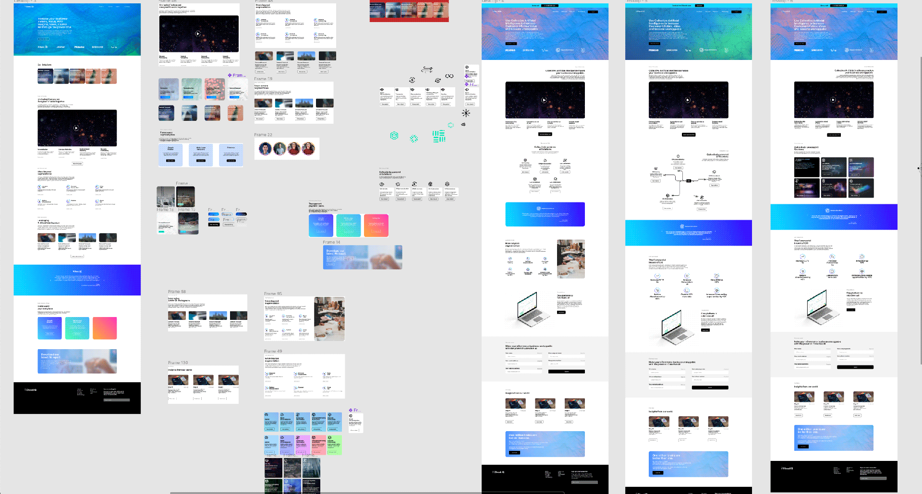Select the black infinity loop icon
This screenshot has height=494, width=922.
[449, 76]
